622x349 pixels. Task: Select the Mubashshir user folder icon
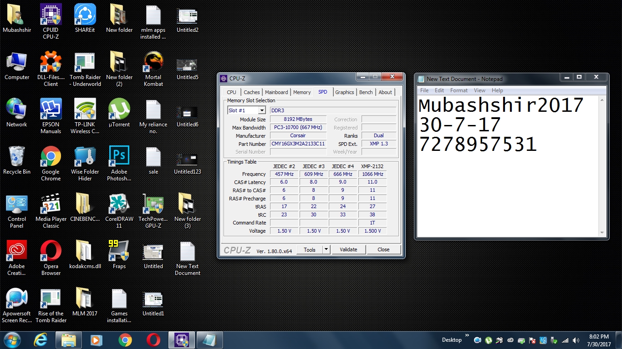pyautogui.click(x=17, y=18)
